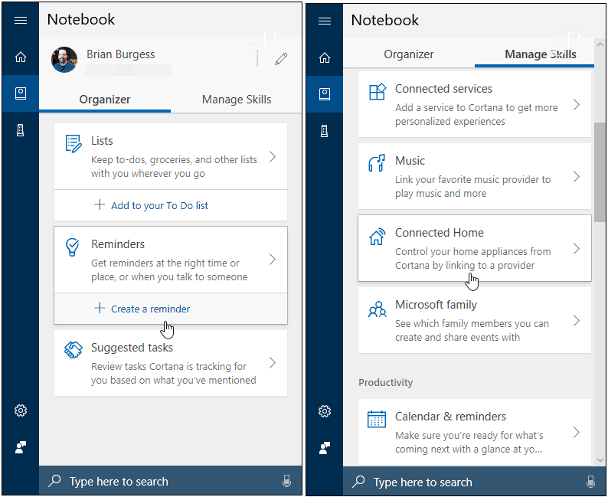Open Devices icon in left window sidebar
Screen dimensions: 608x497
(x=21, y=130)
